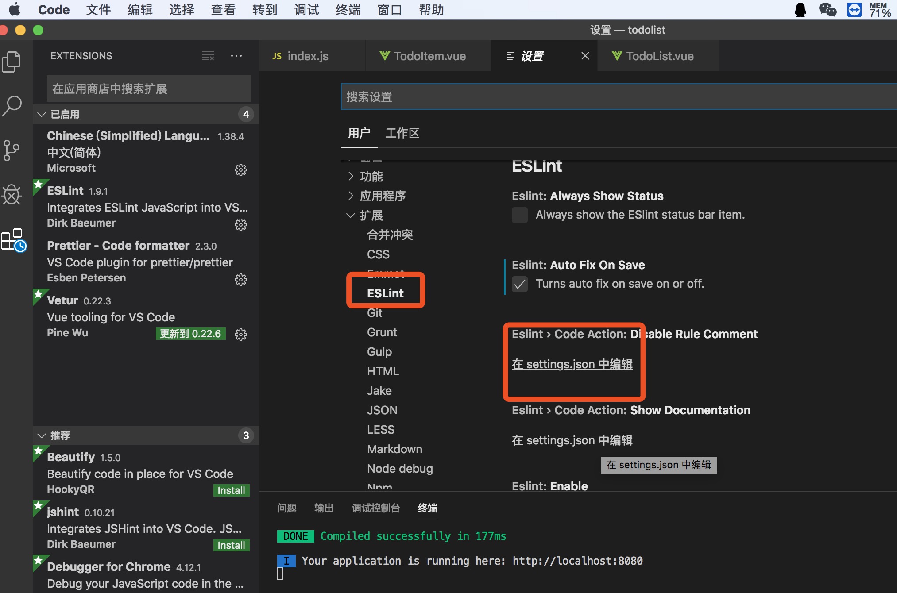The width and height of the screenshot is (897, 593).
Task: Click the Extensions activity bar icon
Action: click(x=13, y=240)
